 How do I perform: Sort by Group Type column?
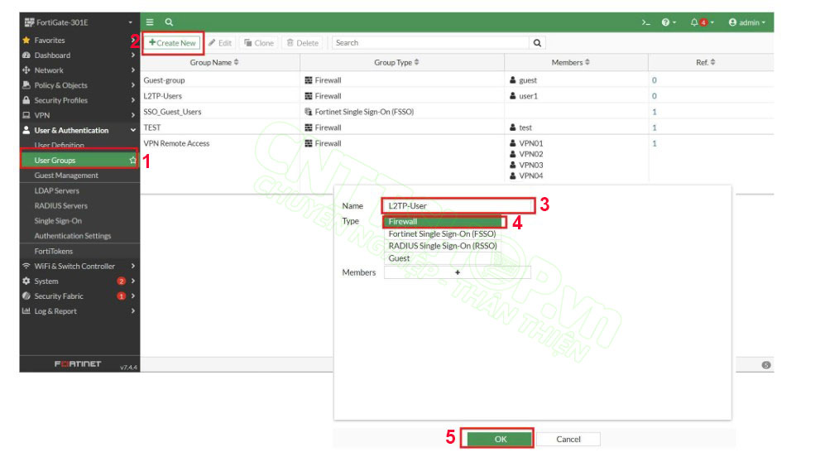396,62
